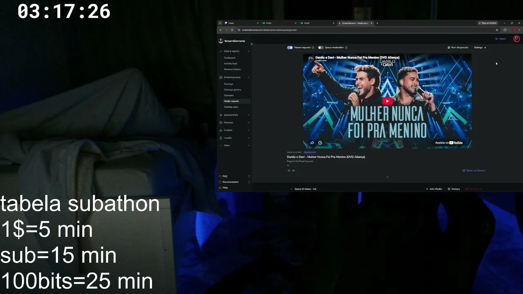
Task: Expand the Sponsorships section
Action: pyautogui.click(x=234, y=115)
